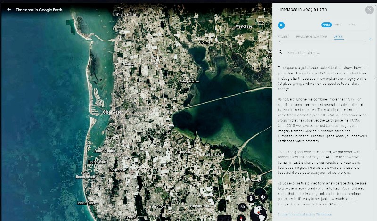Click the Gandy map label
Image resolution: width=377 pixels, height=221 pixels.
click(255, 180)
